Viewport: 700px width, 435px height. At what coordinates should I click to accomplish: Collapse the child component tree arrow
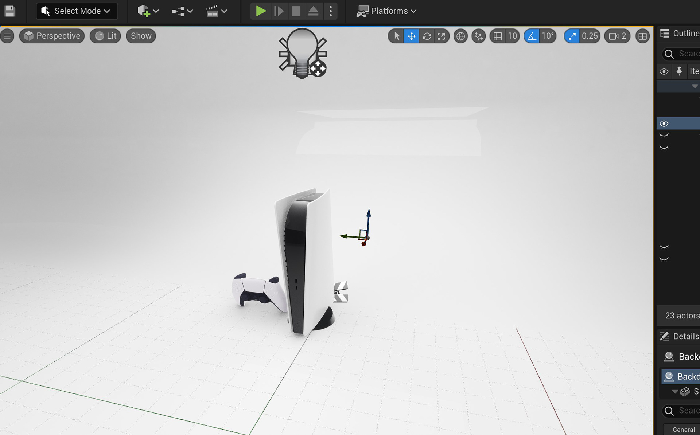pyautogui.click(x=675, y=392)
